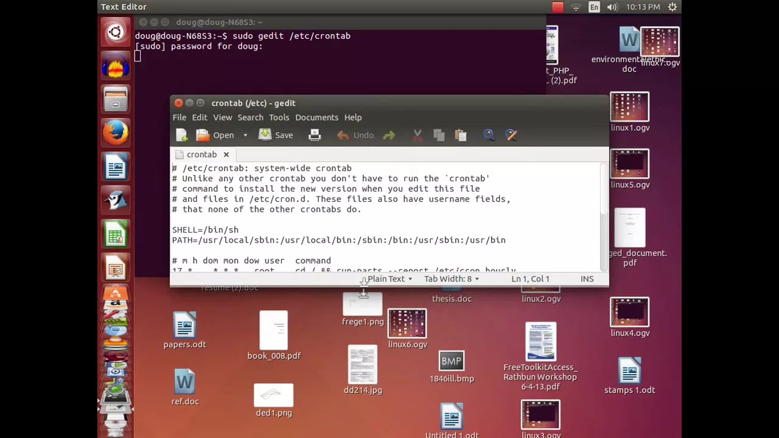Screen dimensions: 779x438
Task: Open the system gear session menu
Action: click(x=672, y=7)
